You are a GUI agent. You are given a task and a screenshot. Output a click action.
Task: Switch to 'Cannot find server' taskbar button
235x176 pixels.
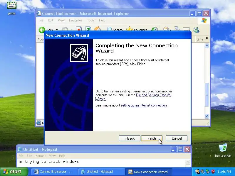54,172
